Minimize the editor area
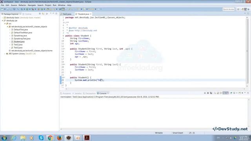The height and width of the screenshot is (141, 251). pos(245,14)
